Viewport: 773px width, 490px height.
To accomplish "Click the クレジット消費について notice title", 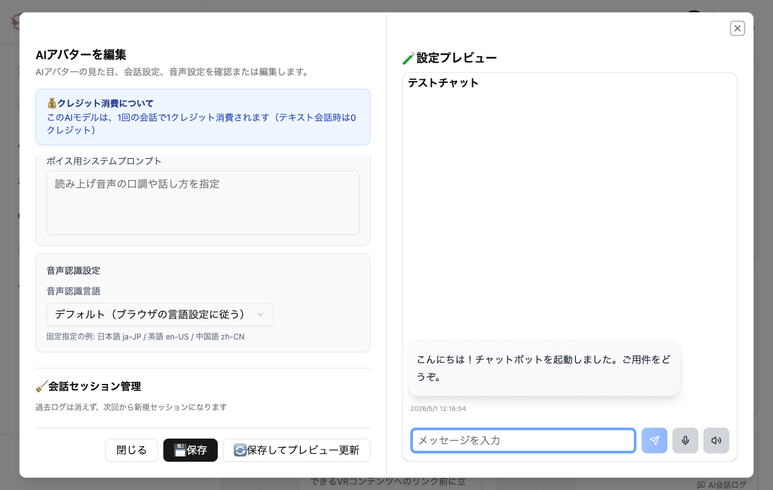I will (x=100, y=103).
